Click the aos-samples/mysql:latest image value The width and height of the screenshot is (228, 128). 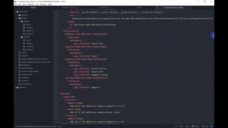[x=95, y=112]
